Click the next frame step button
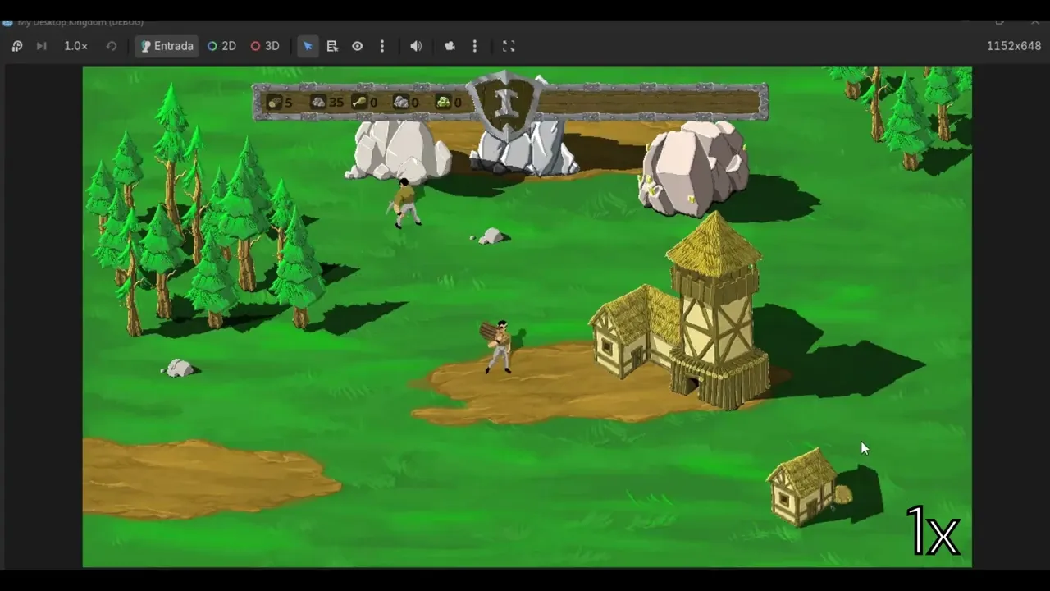The image size is (1050, 591). point(41,46)
